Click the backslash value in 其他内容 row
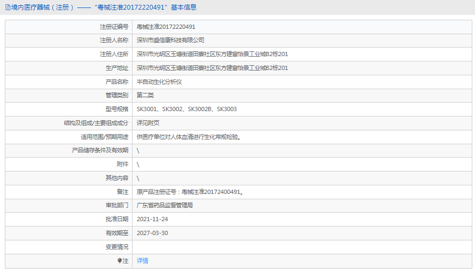Image resolution: width=475 pixels, height=273 pixels. 138,178
